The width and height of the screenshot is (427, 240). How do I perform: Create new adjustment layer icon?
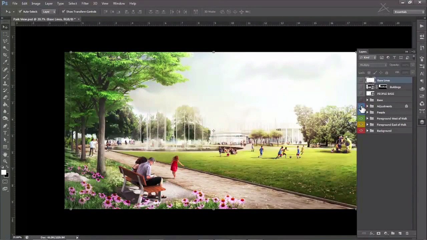(x=386, y=233)
